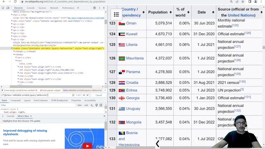The image size is (265, 149).
Task: Collapse the tbody node
Action: tap(14, 54)
